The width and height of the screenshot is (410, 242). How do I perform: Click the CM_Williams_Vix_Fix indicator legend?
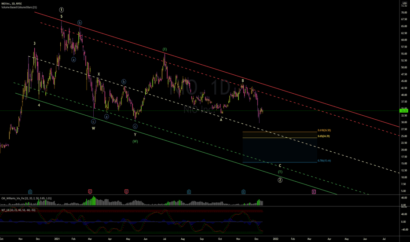(26, 198)
